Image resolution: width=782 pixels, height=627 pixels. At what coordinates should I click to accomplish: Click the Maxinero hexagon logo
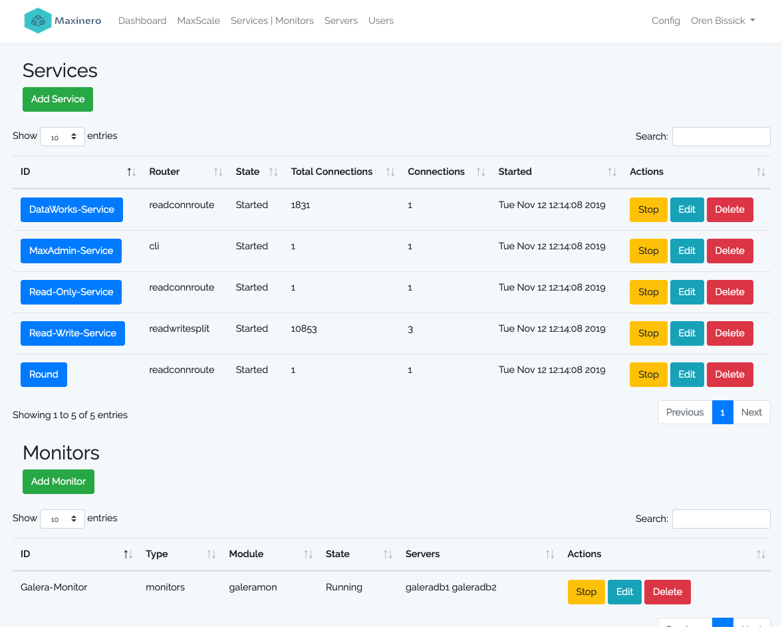[x=38, y=21]
